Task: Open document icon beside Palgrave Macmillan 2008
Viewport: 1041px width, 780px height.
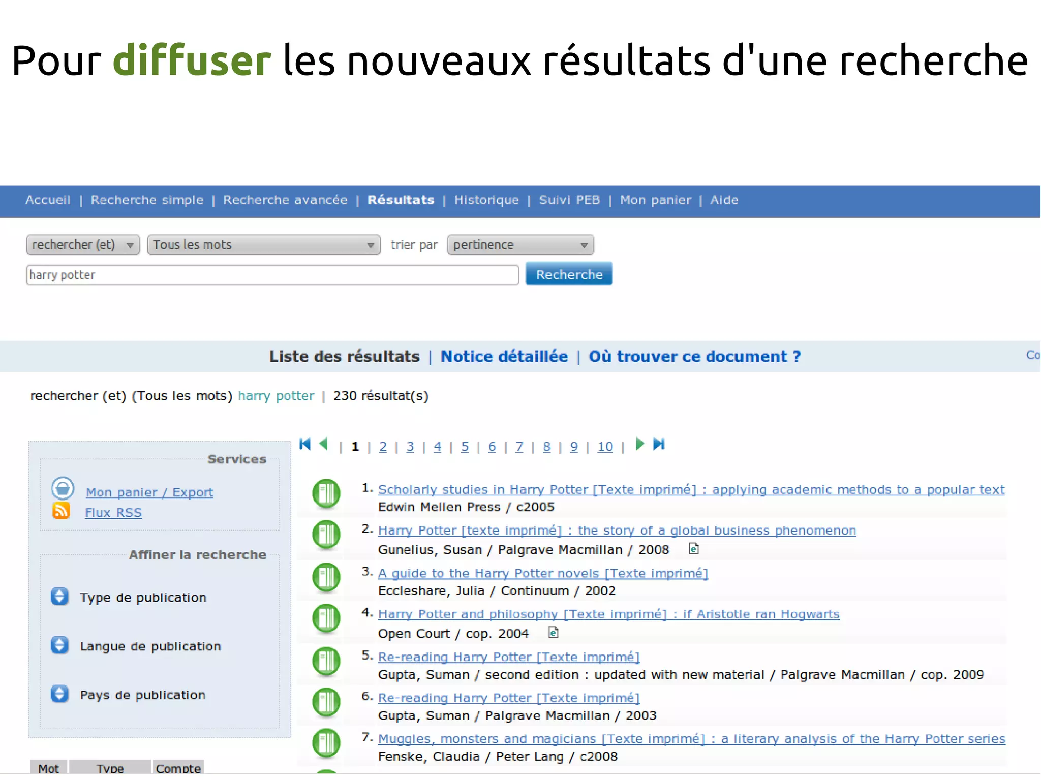Action: (x=694, y=549)
